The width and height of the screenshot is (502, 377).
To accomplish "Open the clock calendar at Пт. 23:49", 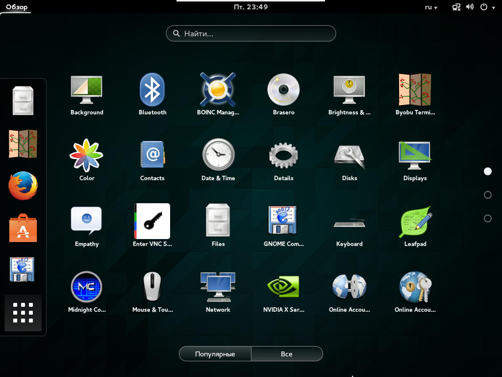I will pyautogui.click(x=251, y=7).
